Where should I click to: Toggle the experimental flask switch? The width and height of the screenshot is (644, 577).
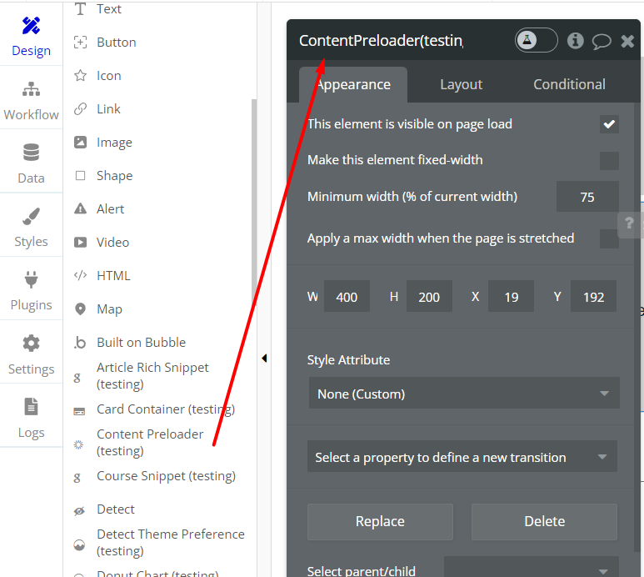536,40
